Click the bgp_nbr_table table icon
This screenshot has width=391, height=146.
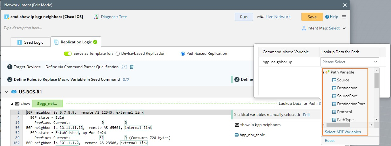(236, 135)
